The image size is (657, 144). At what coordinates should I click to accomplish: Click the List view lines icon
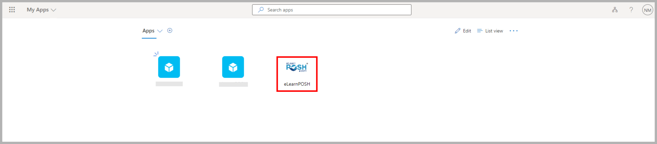coord(480,31)
